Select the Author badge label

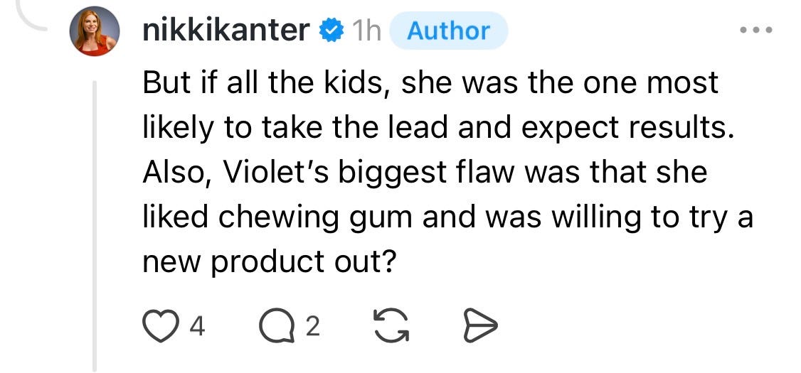(449, 31)
